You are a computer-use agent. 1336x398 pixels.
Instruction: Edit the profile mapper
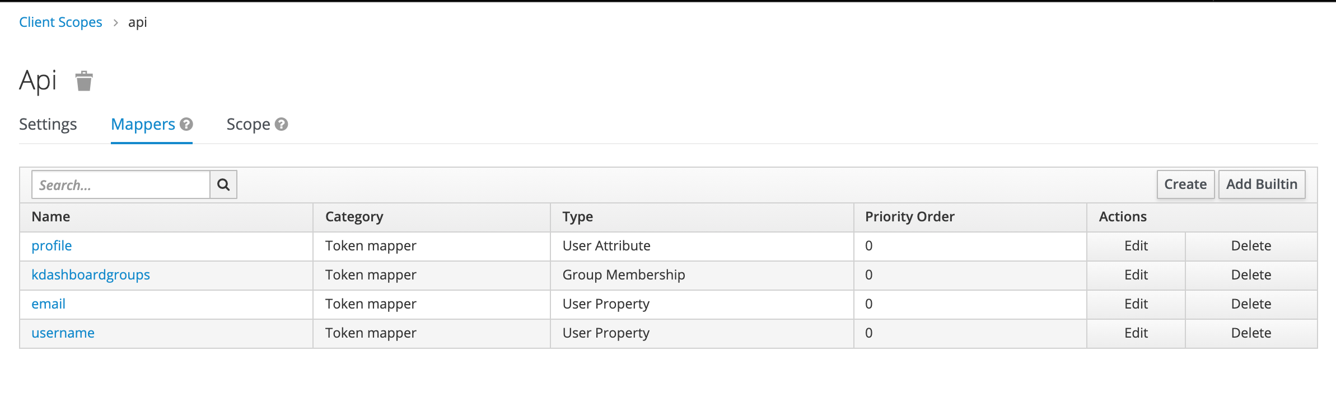[1136, 246]
